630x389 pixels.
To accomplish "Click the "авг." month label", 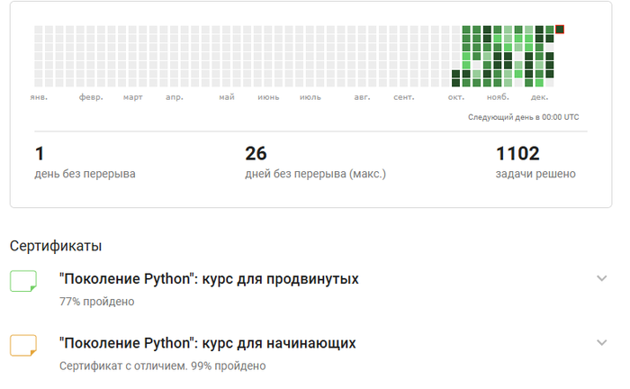I will (362, 97).
